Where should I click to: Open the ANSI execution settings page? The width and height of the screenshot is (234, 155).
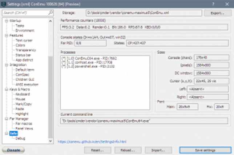pos(27,84)
